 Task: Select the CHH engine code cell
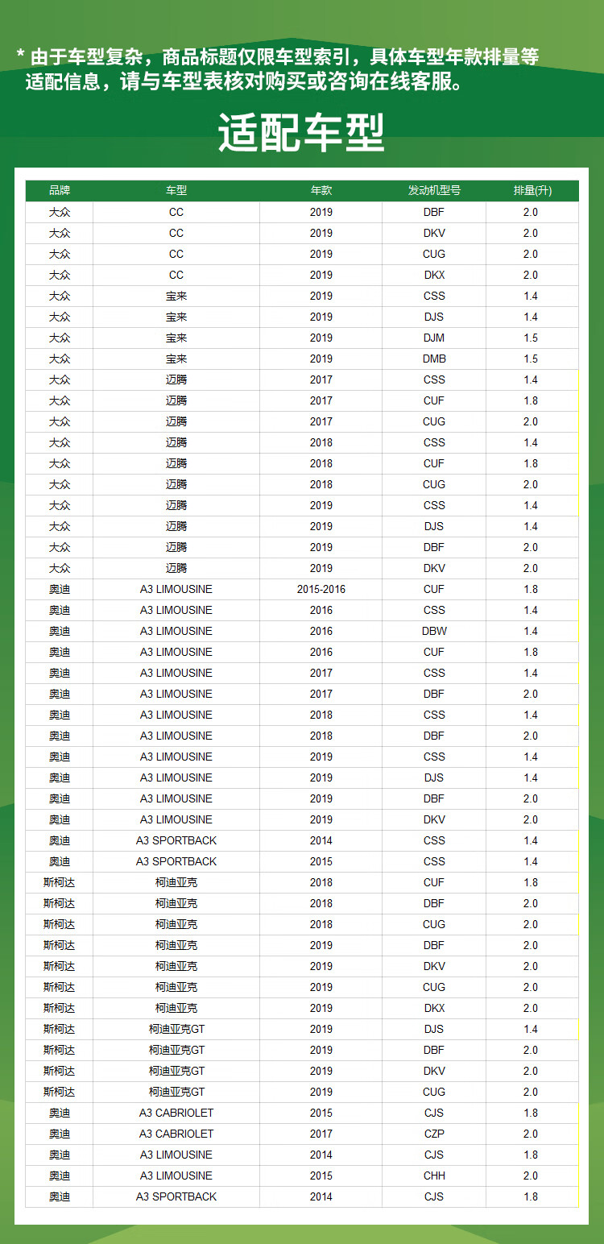434,1176
